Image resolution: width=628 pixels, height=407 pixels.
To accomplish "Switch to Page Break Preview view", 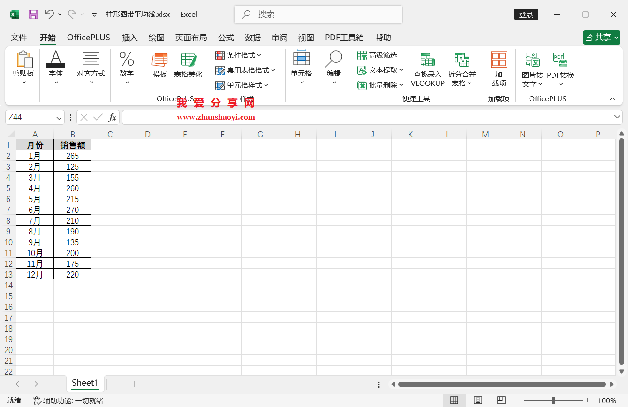I will tap(501, 400).
